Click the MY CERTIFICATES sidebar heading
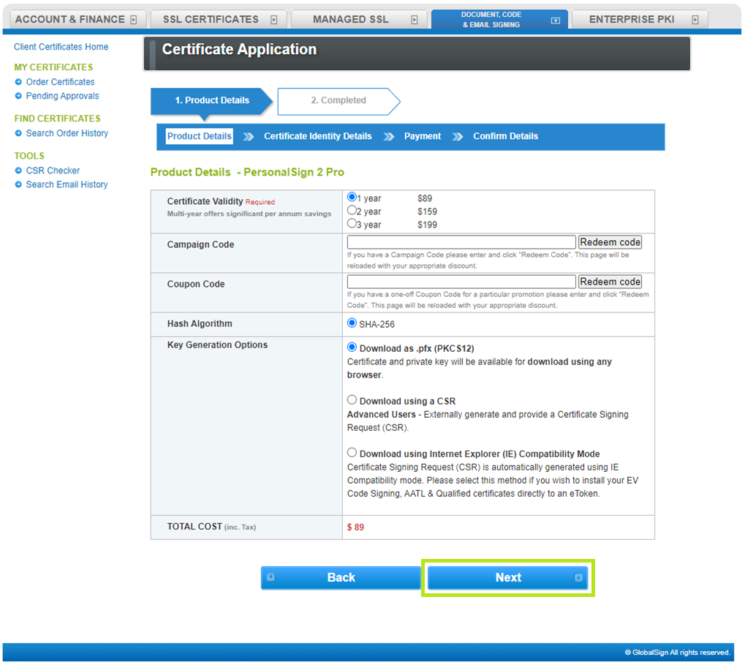 pyautogui.click(x=53, y=67)
